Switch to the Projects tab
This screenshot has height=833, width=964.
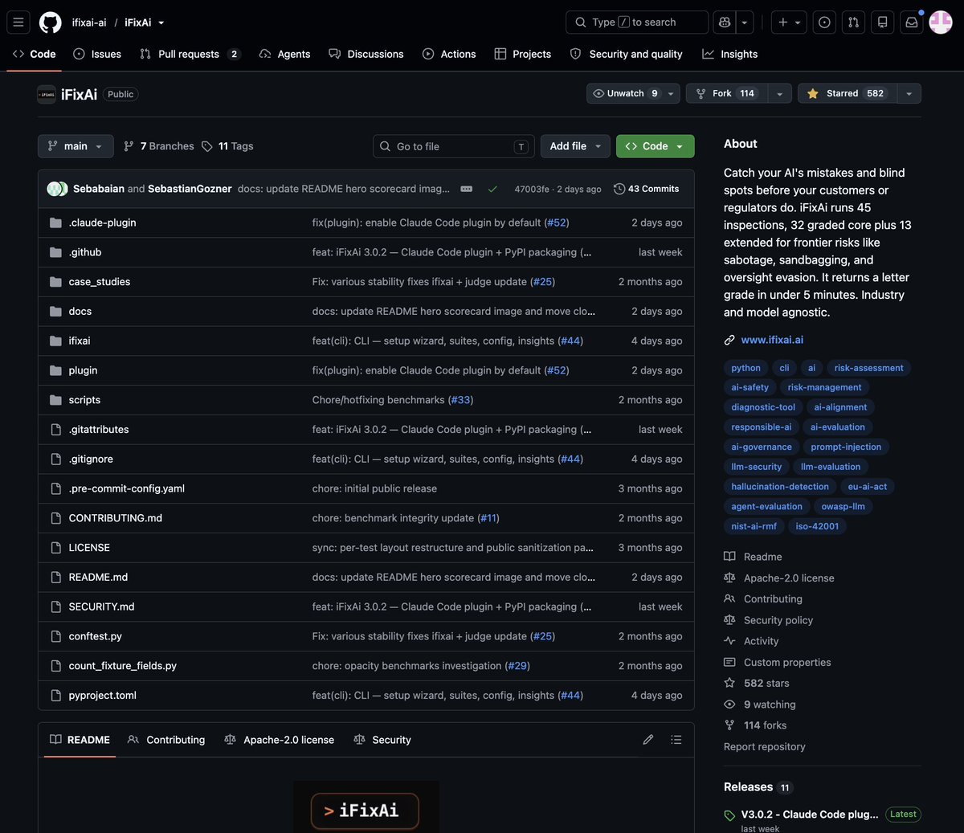click(x=523, y=54)
